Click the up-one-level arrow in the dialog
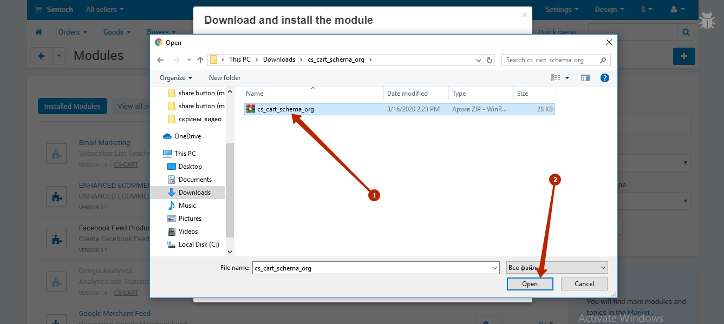The height and width of the screenshot is (324, 724). pyautogui.click(x=200, y=60)
